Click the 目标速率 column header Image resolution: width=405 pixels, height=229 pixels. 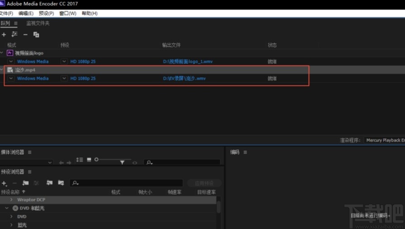(206, 192)
